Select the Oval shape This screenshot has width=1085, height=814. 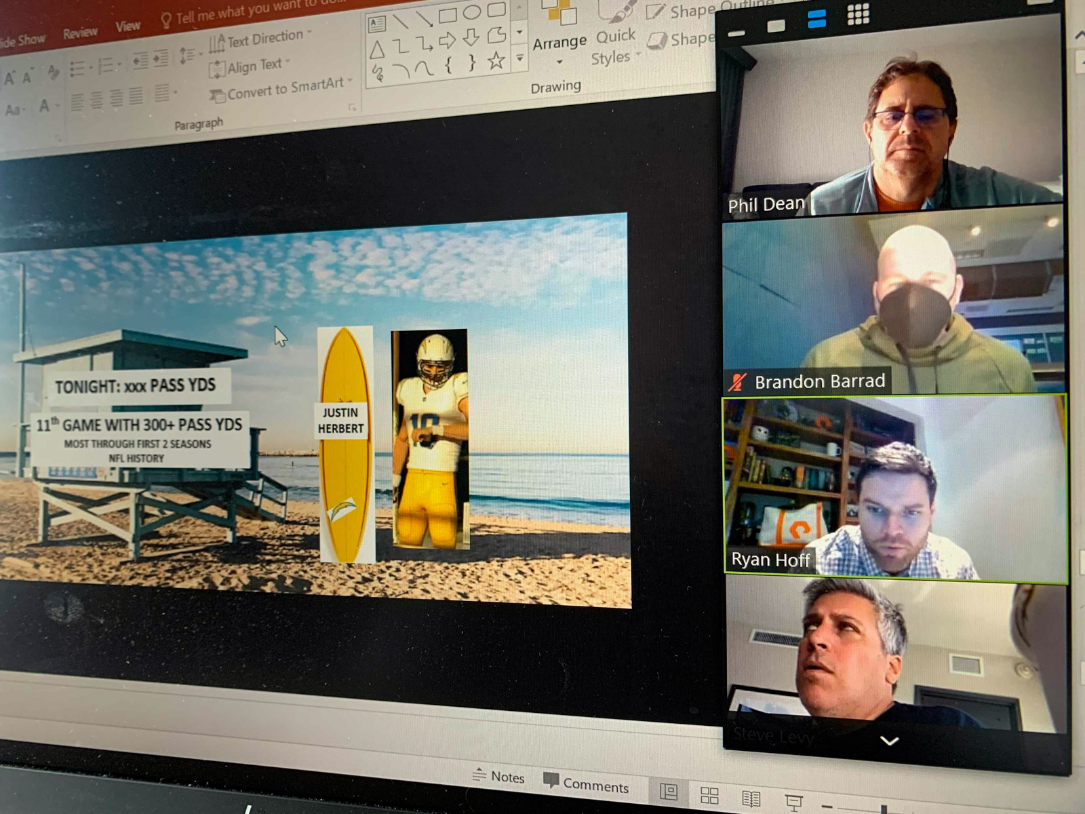(472, 12)
